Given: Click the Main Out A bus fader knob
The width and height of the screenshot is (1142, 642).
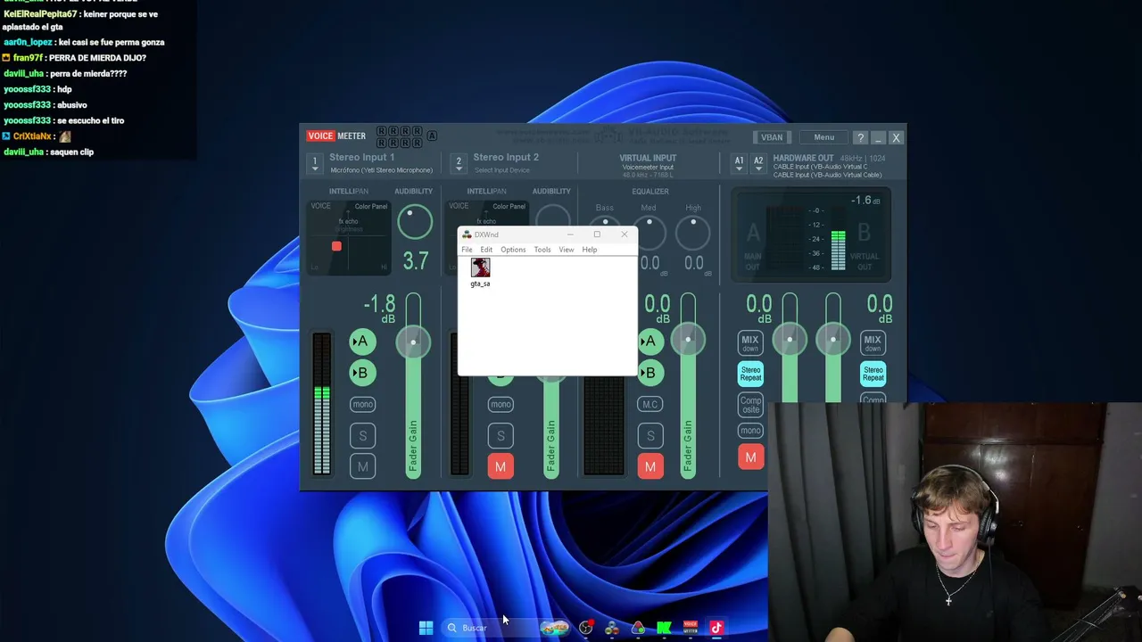Looking at the screenshot, I should pos(790,340).
